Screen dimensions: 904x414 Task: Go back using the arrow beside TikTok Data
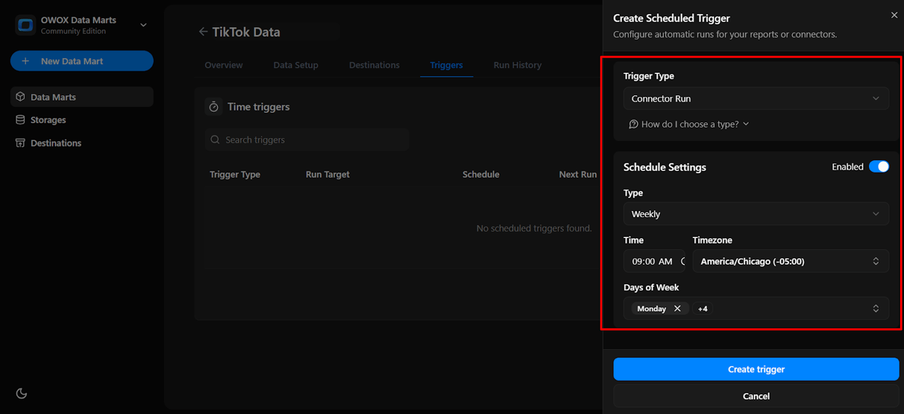203,32
